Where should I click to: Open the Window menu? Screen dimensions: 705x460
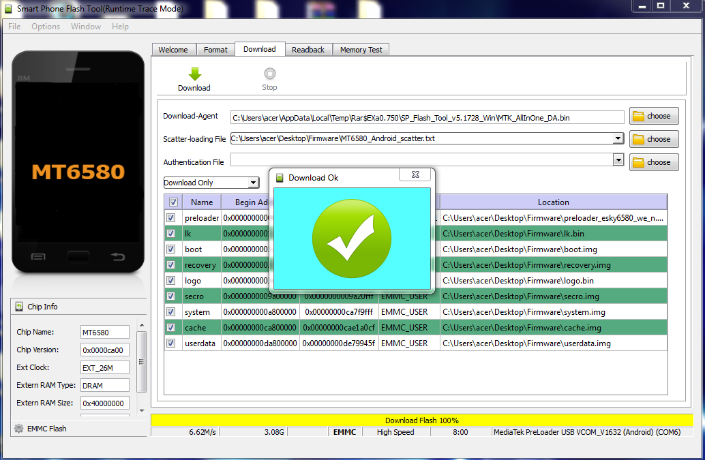click(85, 27)
